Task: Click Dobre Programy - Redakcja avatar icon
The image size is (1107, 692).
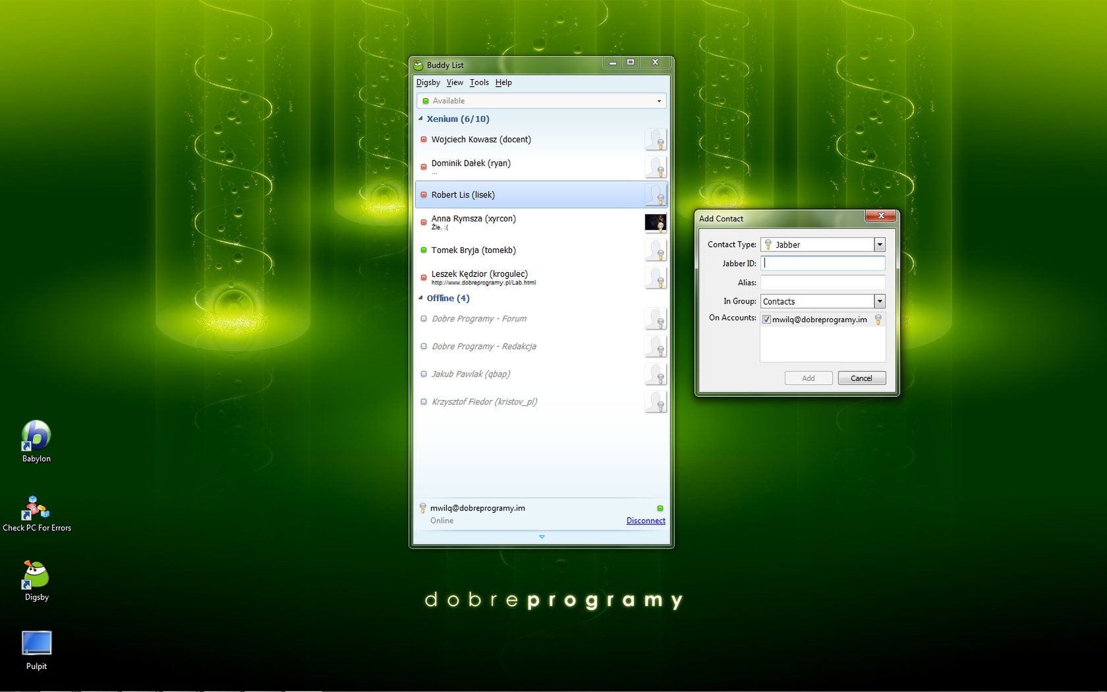Action: (x=656, y=347)
